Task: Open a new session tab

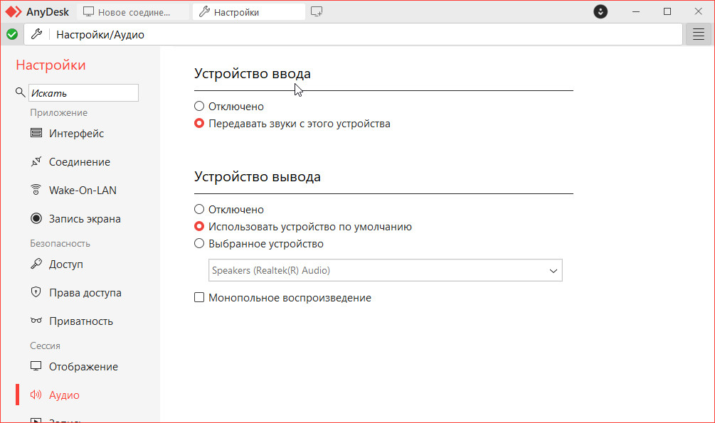Action: coord(317,12)
